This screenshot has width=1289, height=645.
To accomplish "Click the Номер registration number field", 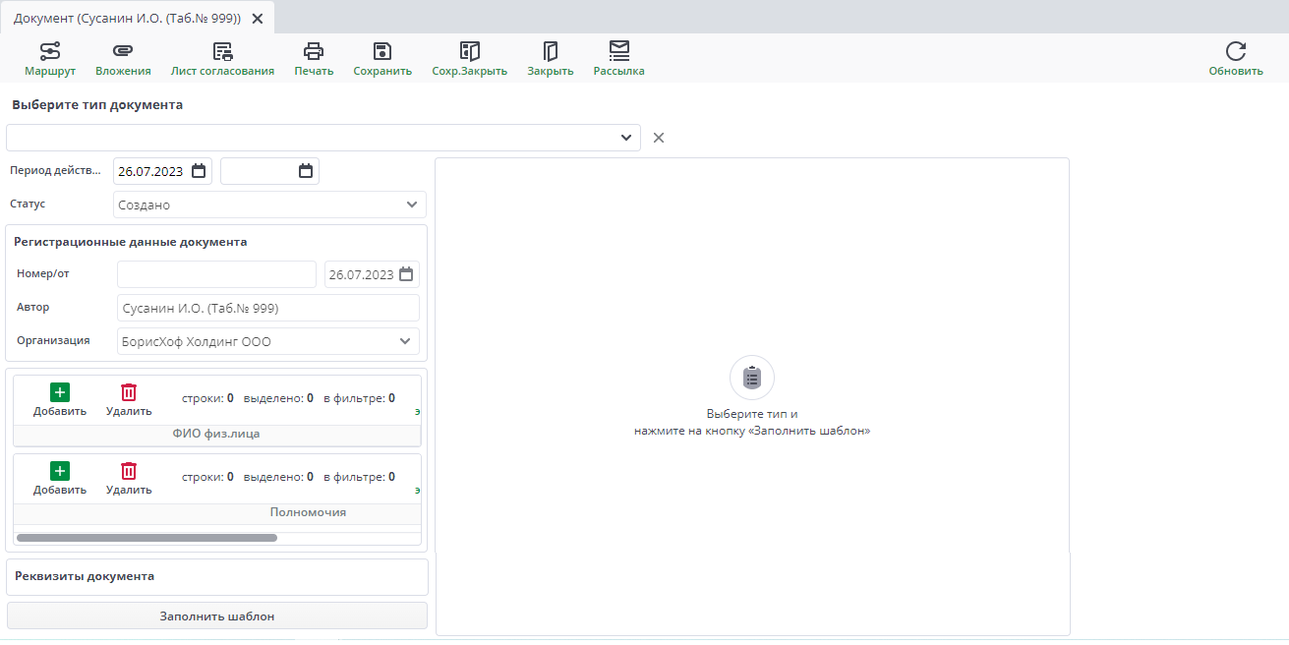I will click(x=216, y=274).
